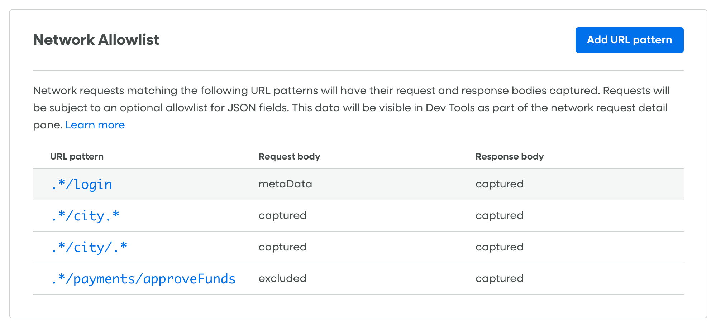Open the Learn more link

pos(95,125)
